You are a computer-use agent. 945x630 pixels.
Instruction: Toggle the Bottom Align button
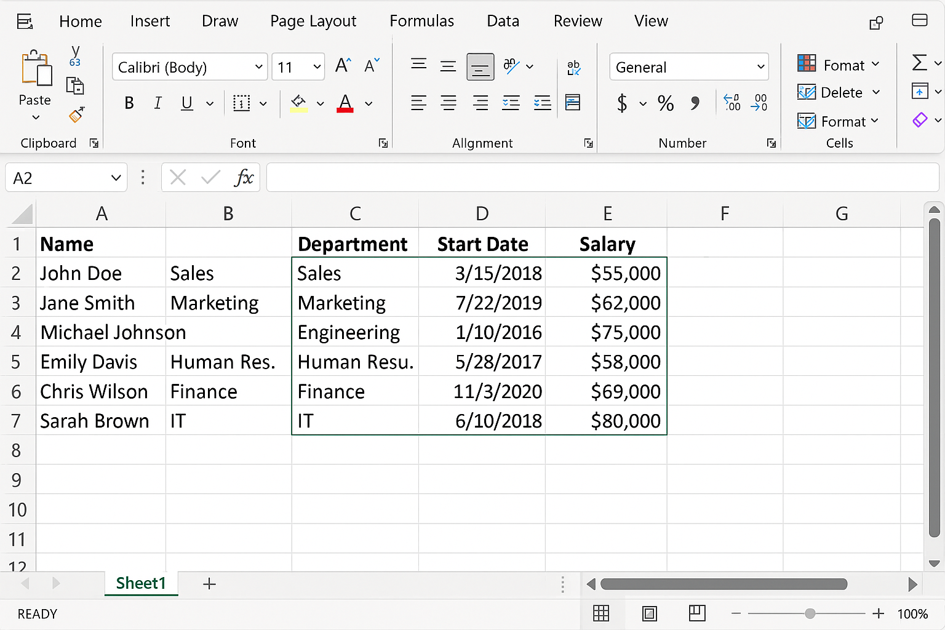480,66
